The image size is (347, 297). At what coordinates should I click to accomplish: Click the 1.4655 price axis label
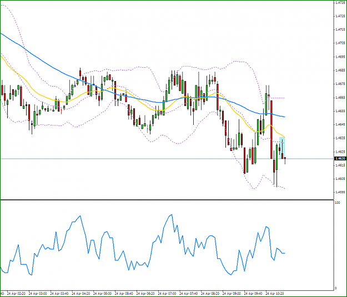point(340,111)
